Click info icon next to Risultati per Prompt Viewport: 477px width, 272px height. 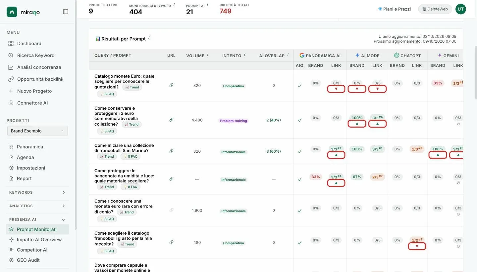pyautogui.click(x=149, y=38)
